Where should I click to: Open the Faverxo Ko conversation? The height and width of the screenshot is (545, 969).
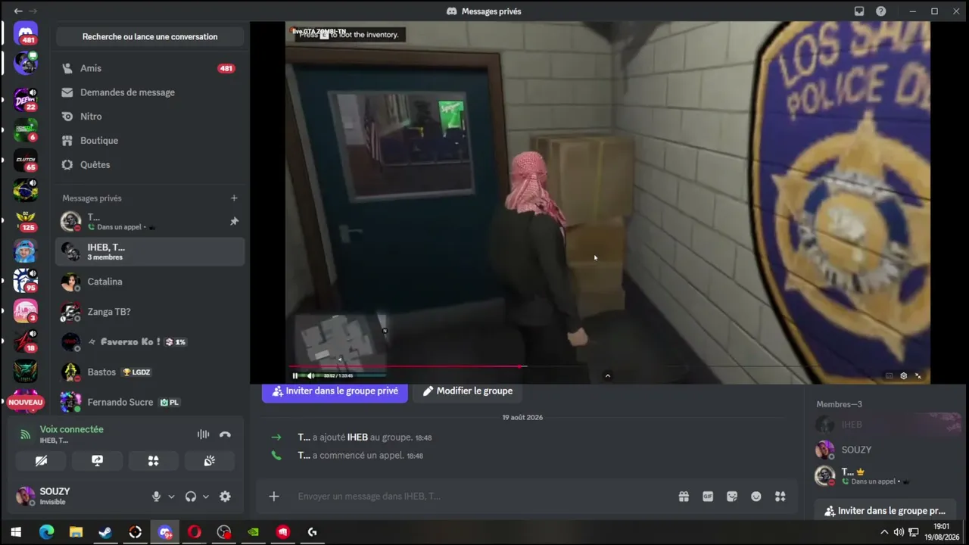(x=150, y=342)
